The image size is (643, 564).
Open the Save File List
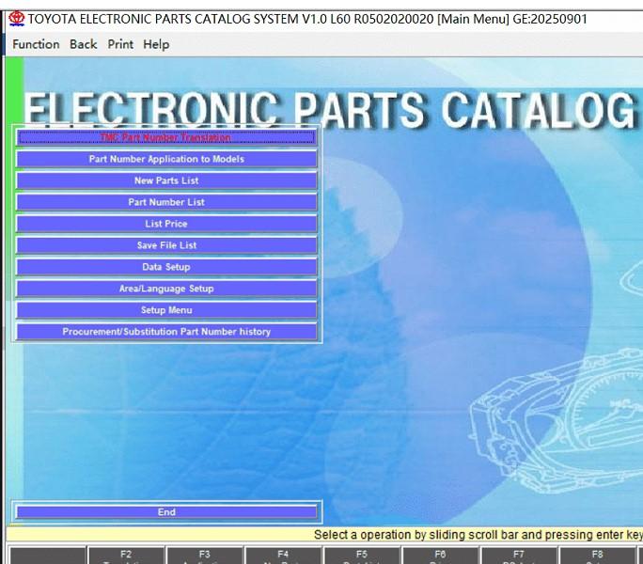(166, 245)
